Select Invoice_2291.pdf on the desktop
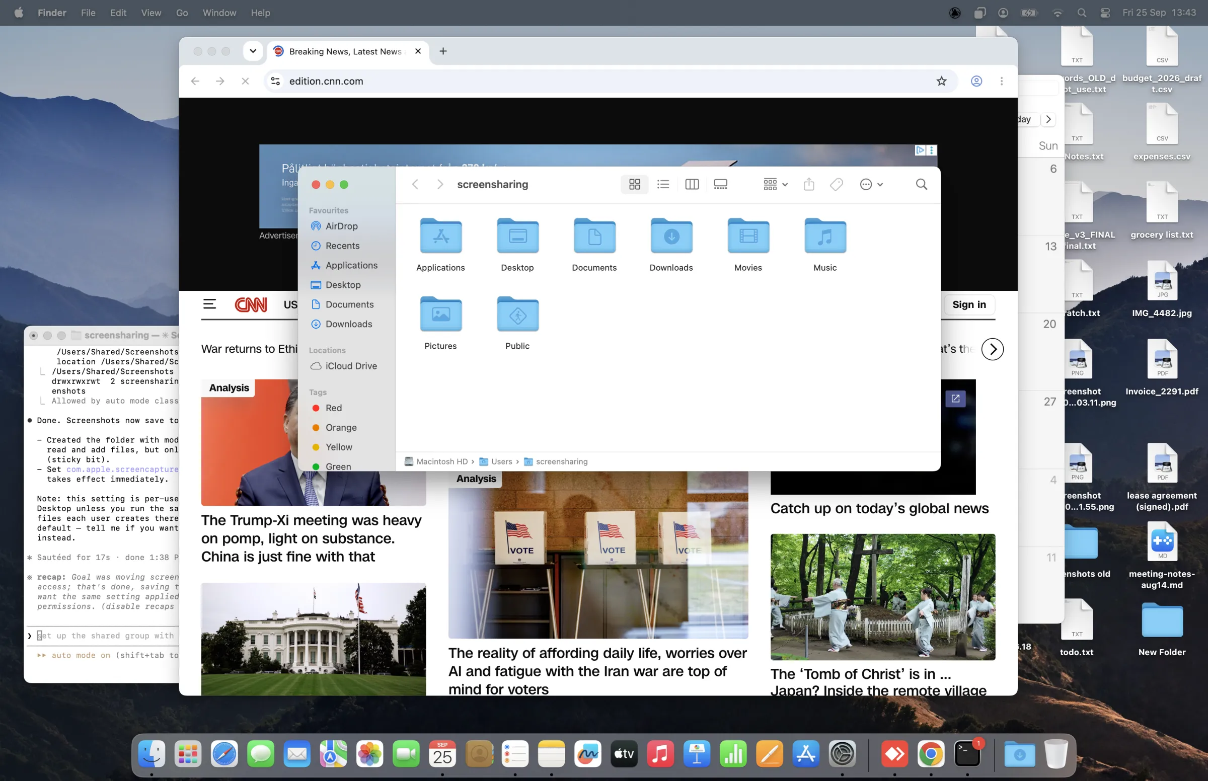The image size is (1208, 781). point(1161,367)
